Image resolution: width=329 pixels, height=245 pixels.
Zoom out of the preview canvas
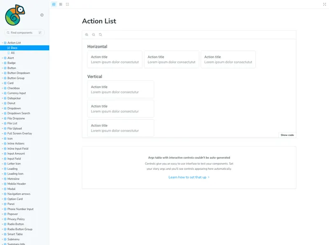tap(94, 34)
